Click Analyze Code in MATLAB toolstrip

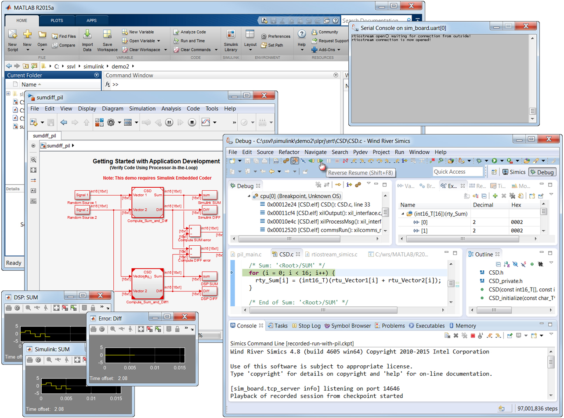point(189,32)
